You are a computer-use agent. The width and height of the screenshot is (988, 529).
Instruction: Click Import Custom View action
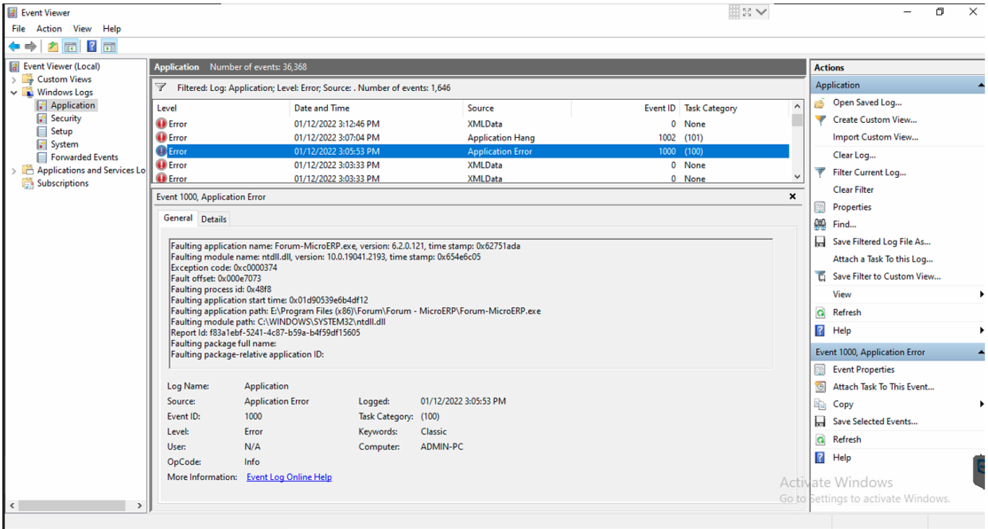875,137
